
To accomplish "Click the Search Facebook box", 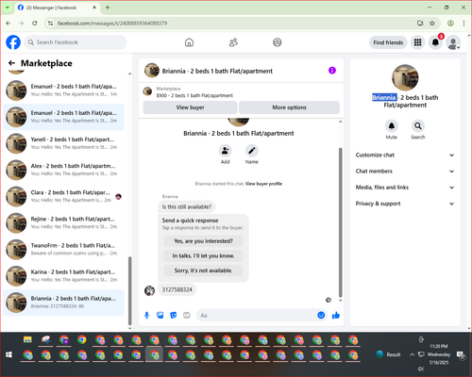I will tap(76, 42).
